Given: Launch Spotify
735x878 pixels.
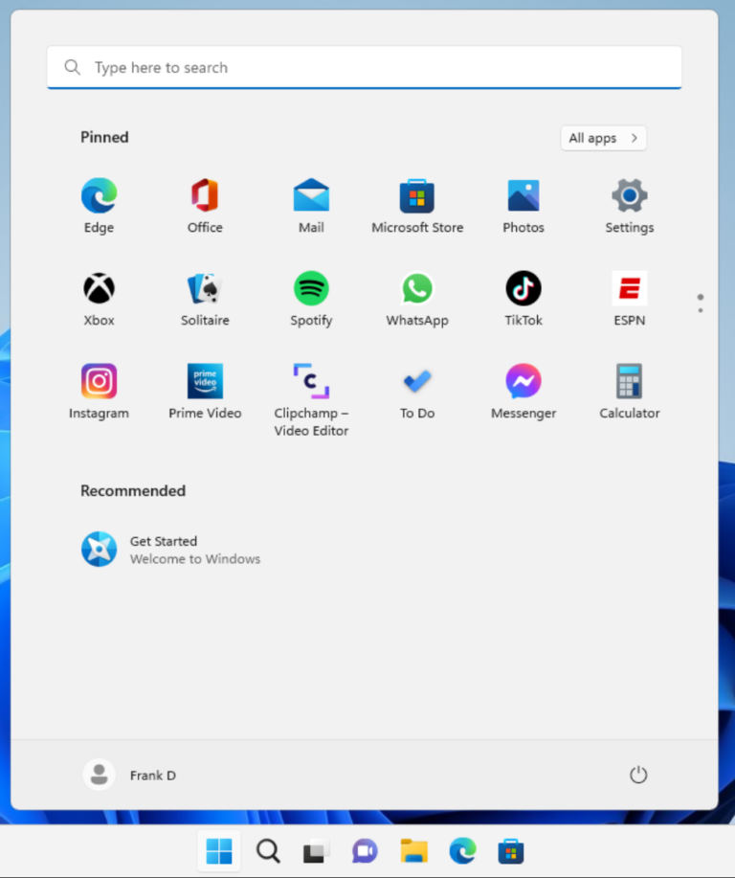Looking at the screenshot, I should [311, 299].
